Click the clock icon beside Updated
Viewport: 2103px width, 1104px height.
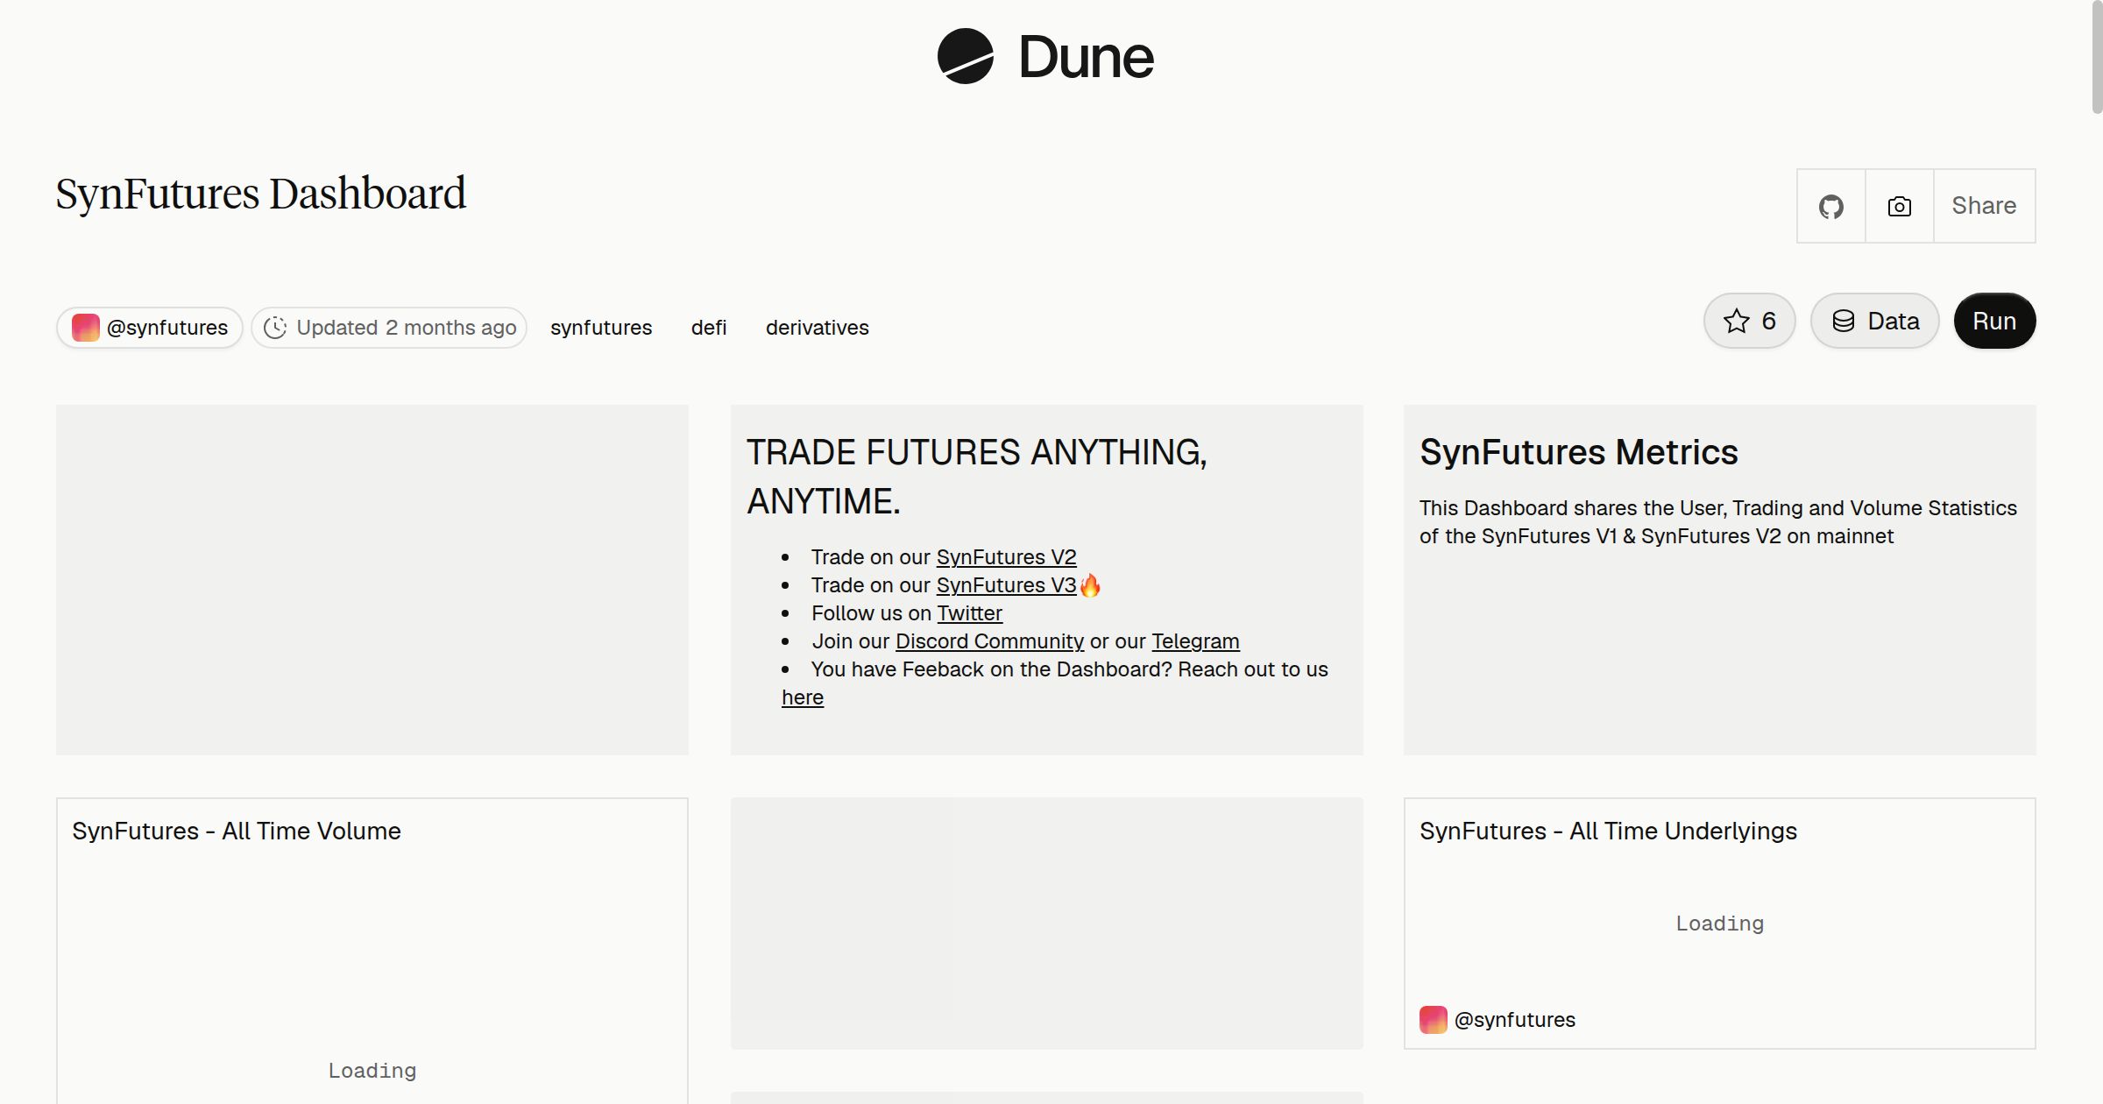(275, 328)
